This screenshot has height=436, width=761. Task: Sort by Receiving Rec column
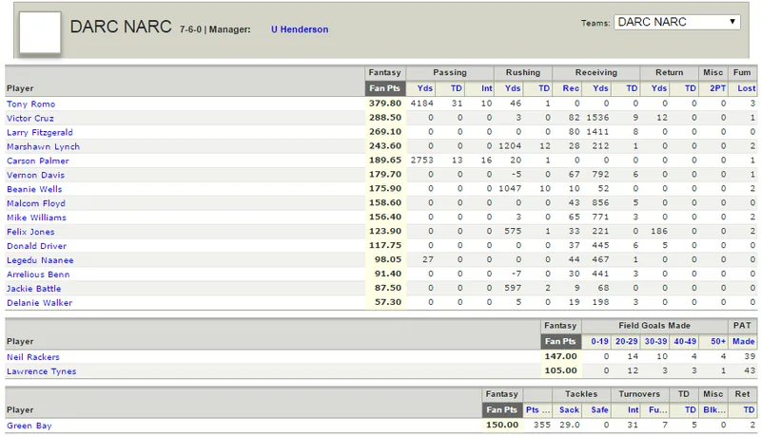tap(571, 88)
